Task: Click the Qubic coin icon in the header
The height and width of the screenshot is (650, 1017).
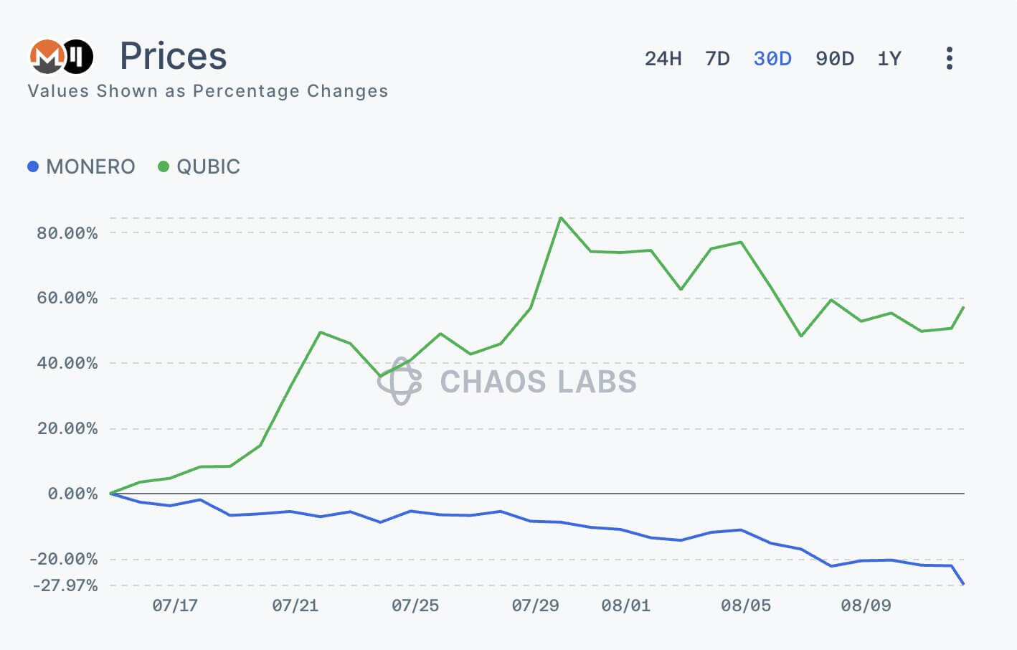Action: coord(77,57)
